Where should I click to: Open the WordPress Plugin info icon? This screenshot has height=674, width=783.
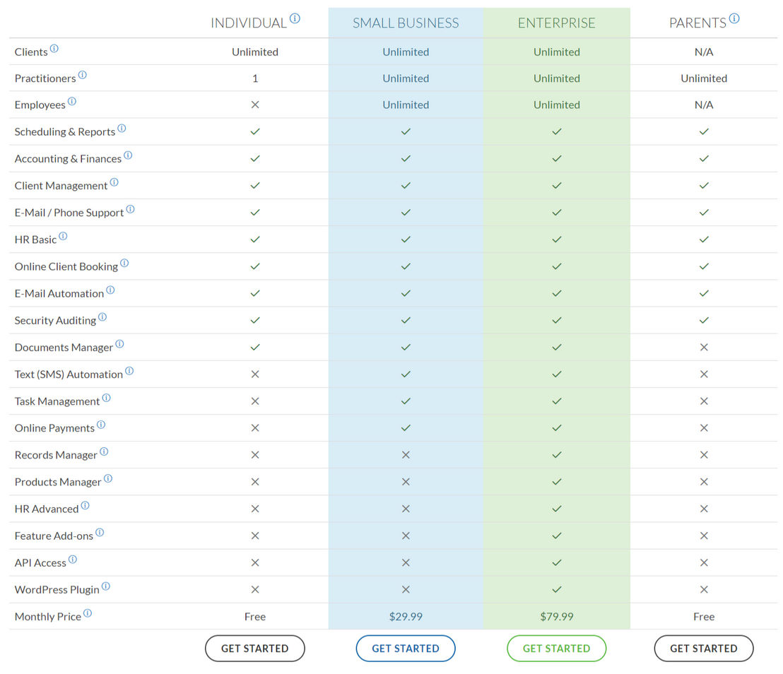[106, 586]
